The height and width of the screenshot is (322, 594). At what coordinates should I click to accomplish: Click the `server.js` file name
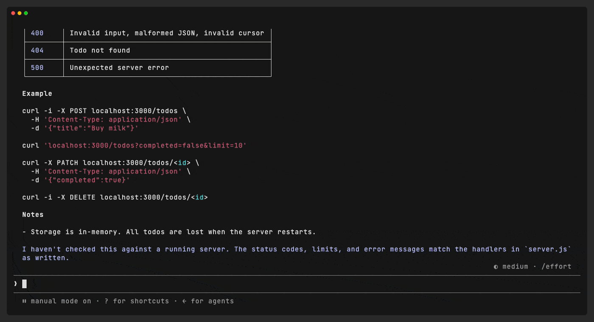point(547,249)
